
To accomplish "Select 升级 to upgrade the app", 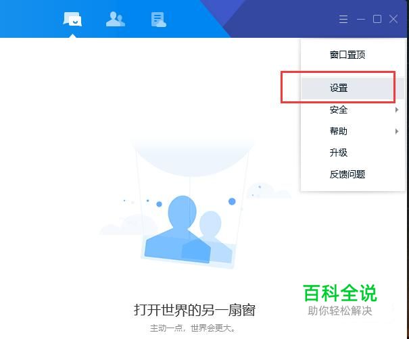I will coord(338,153).
